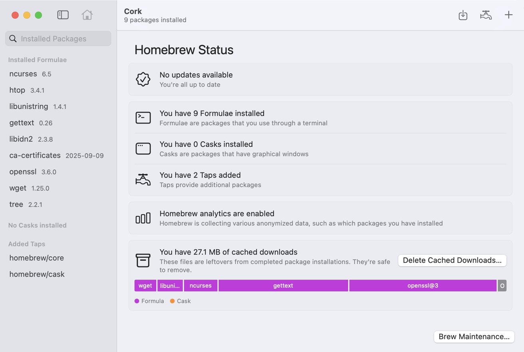Click the checkmark badge beside No updates available

(x=143, y=79)
